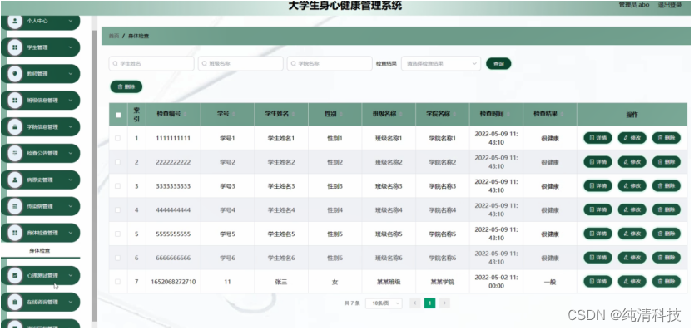Sort by 检查时间 column arrows
The height and width of the screenshot is (330, 694).
click(x=508, y=114)
